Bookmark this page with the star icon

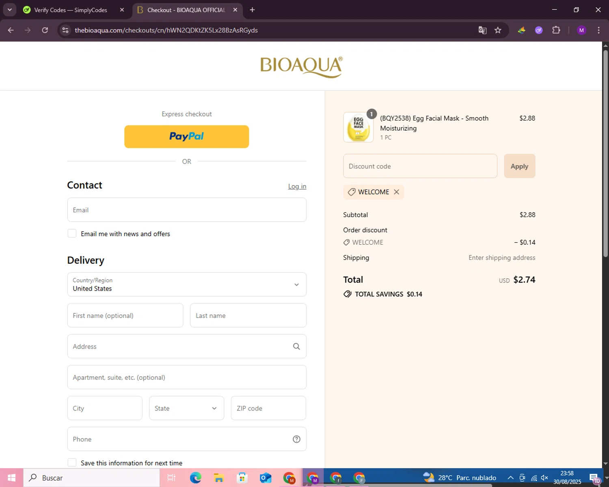(x=498, y=30)
